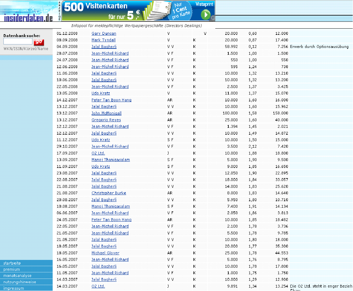Open Jalal Bagherli link dated 10.06.2008
Image resolution: width=353 pixels, height=291 pixels.
click(104, 80)
